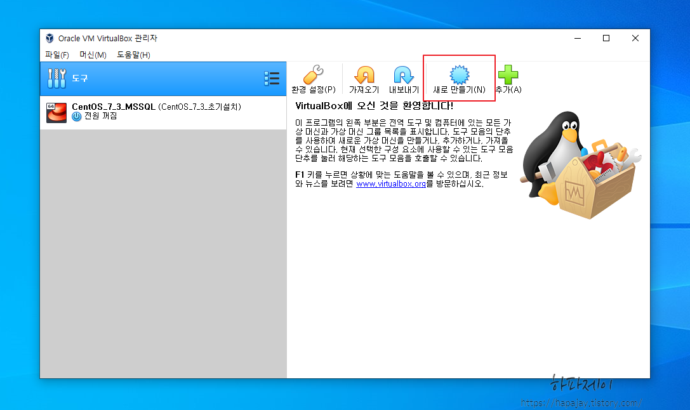690x410 pixels.
Task: Click the welcome heading VirtualBox에 오신 것을 환영합니다!
Action: pyautogui.click(x=374, y=106)
